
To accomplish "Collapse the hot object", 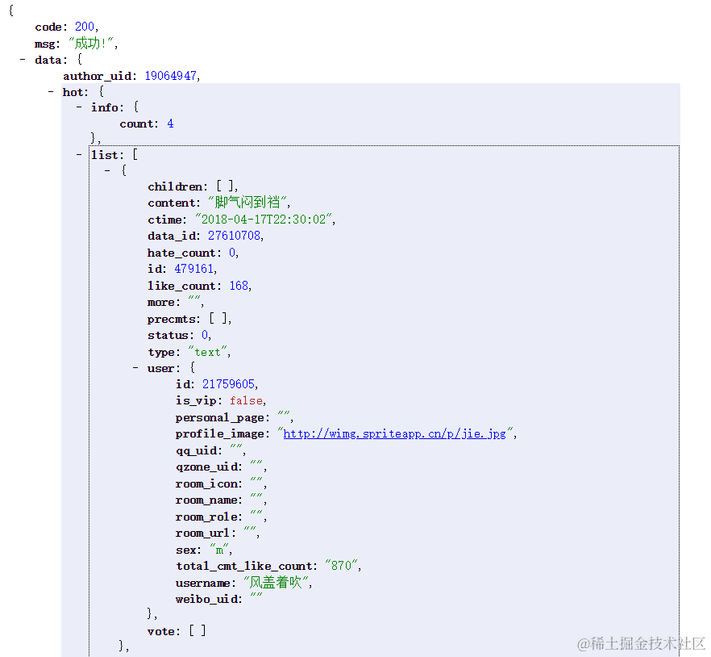I will tap(51, 92).
